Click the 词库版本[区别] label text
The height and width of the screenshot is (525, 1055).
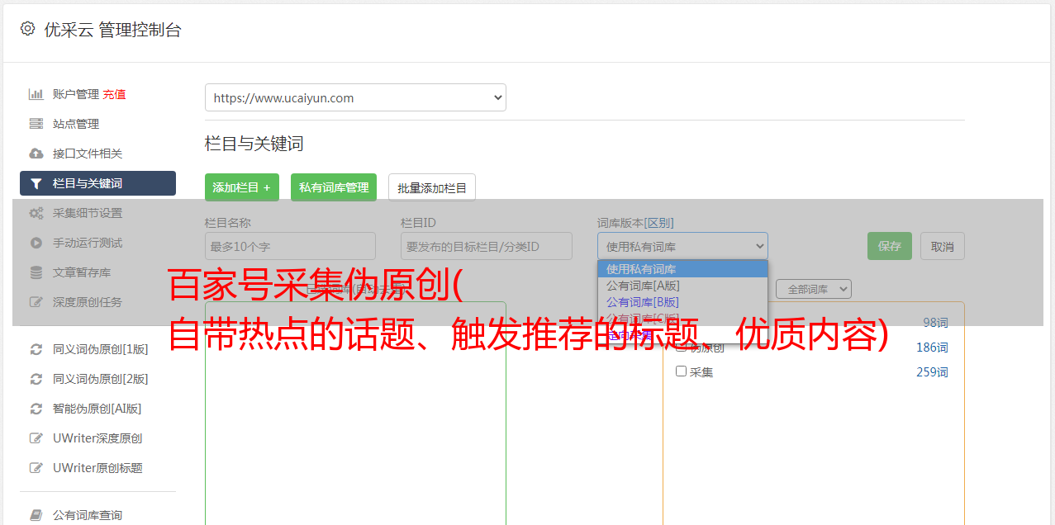coord(635,223)
